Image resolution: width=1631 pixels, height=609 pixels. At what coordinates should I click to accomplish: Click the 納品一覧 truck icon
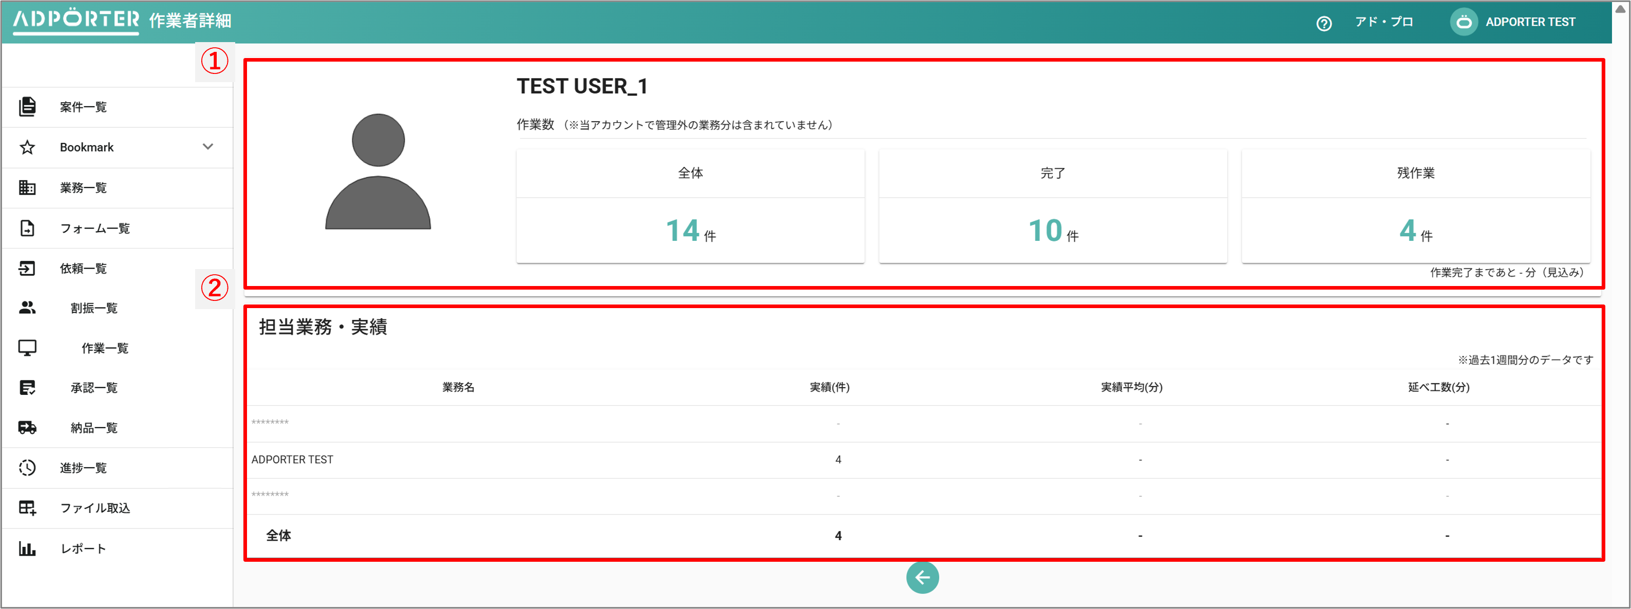(27, 427)
